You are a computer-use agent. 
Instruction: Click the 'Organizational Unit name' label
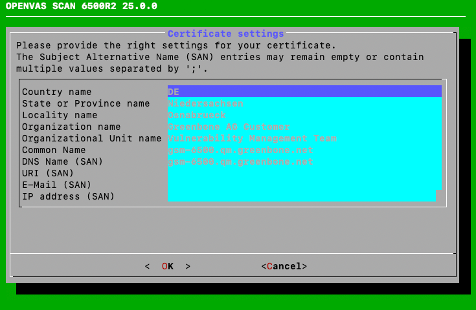[x=91, y=138]
